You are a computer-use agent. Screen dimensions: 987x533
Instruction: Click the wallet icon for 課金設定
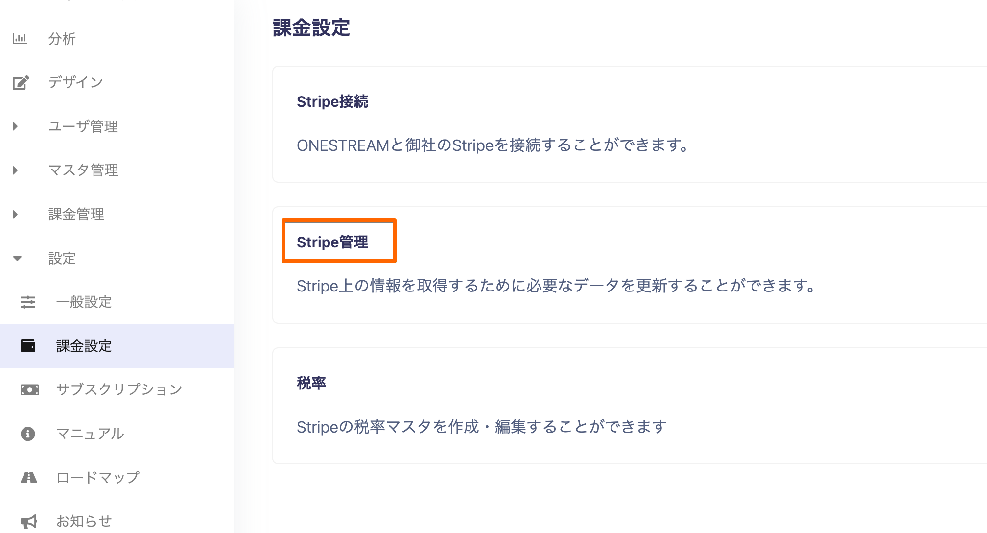tap(28, 346)
